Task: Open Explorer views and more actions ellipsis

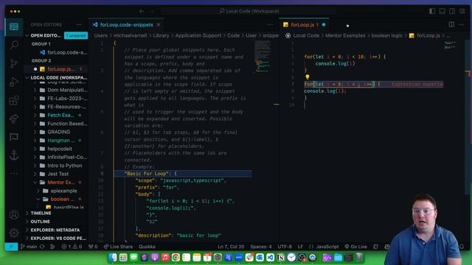Action: (79, 24)
